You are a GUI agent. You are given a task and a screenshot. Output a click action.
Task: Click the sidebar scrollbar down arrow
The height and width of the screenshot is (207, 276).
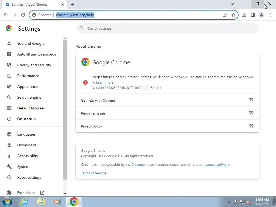(x=65, y=194)
